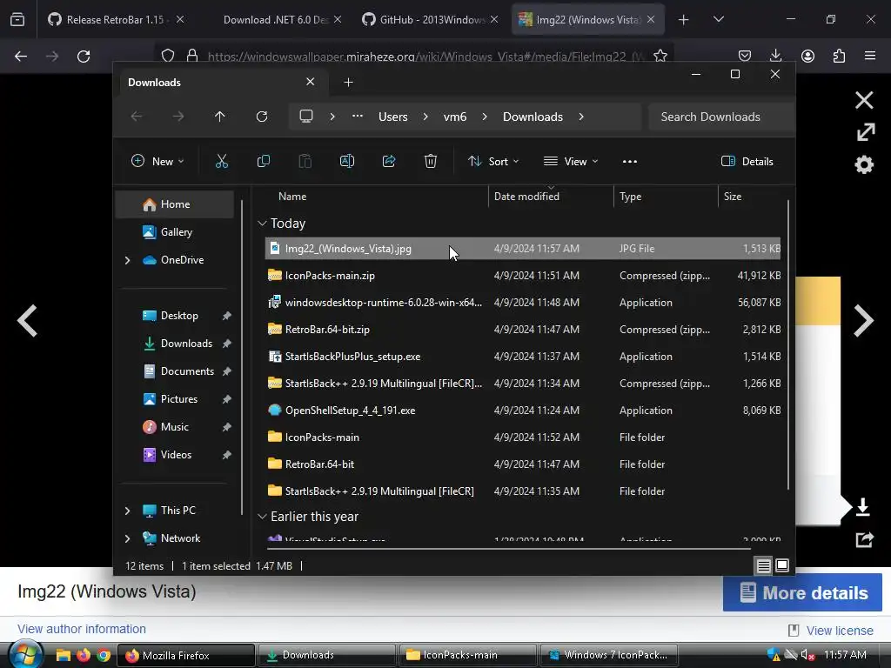Open the New dropdown menu
This screenshot has width=891, height=668.
157,161
